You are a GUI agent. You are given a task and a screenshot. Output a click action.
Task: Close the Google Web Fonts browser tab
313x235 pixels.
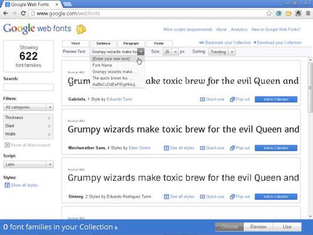[x=57, y=4]
